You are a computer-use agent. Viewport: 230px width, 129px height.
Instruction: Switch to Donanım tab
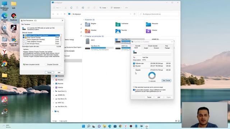pos(156,48)
